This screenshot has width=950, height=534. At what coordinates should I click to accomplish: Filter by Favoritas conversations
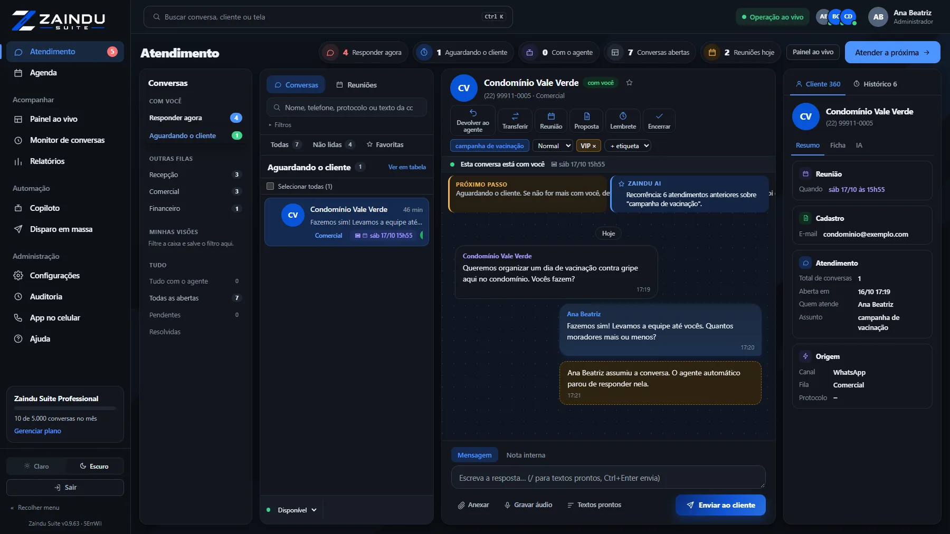pos(385,144)
